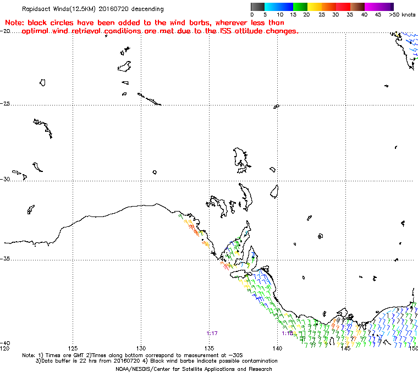Select the red 30–35 knot legend swatch

point(343,7)
